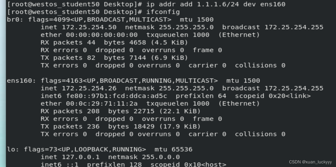Screen dimensions: 336x167
Task: Click the ifconfig command text
Action: pyautogui.click(x=163, y=12)
